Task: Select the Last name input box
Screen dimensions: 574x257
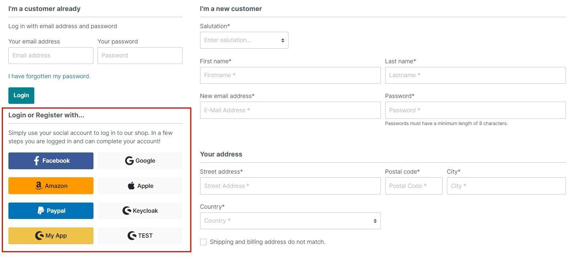Action: coord(475,75)
